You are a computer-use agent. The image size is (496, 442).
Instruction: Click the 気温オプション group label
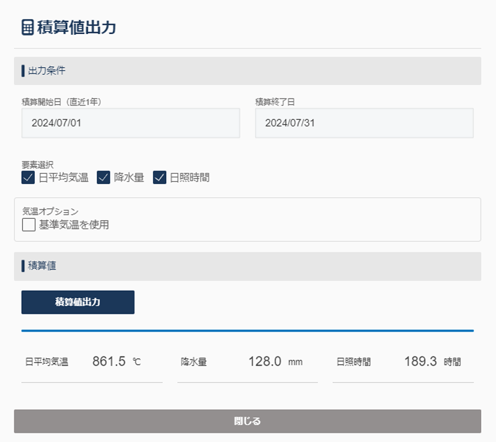click(50, 211)
